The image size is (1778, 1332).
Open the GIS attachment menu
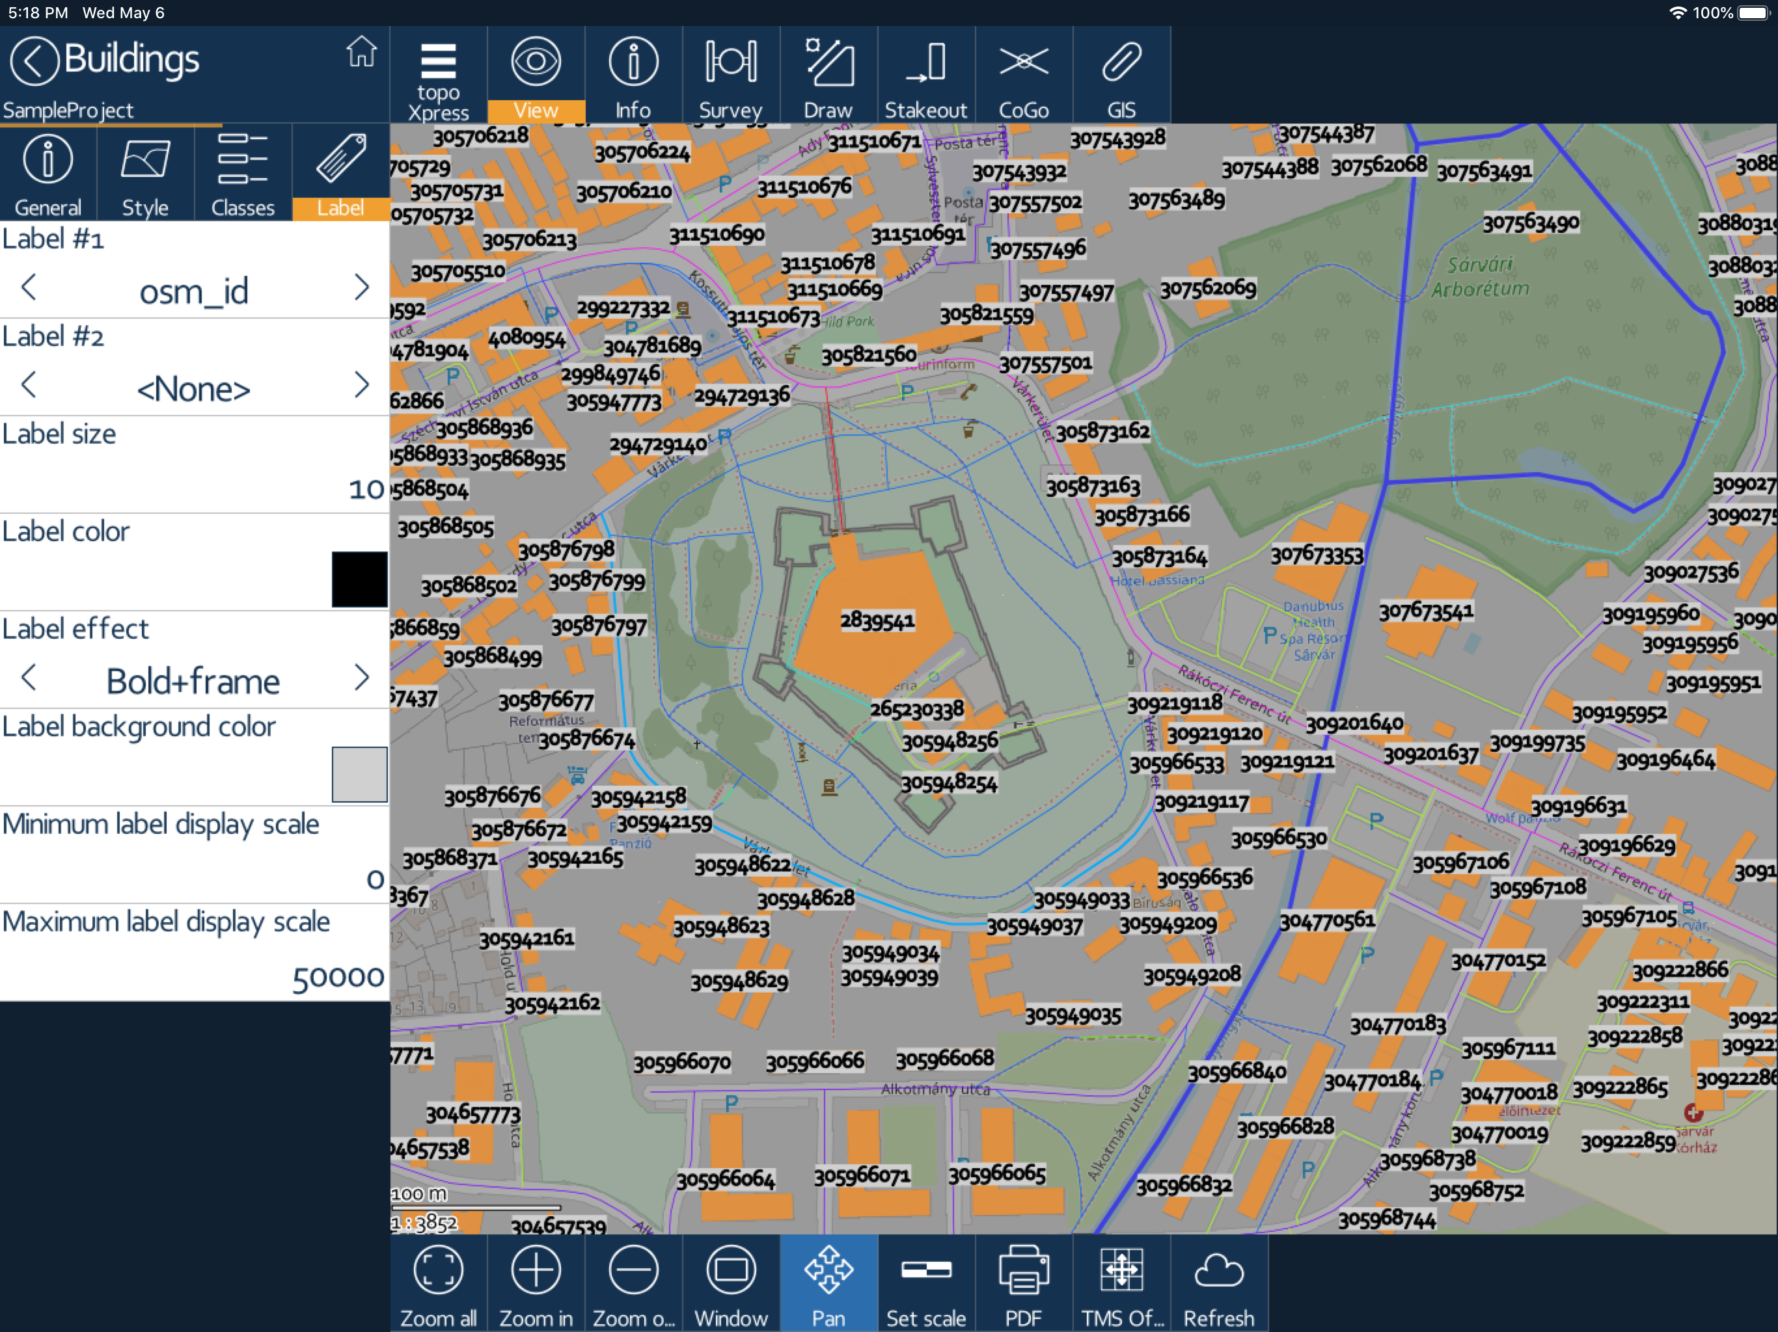(x=1121, y=75)
